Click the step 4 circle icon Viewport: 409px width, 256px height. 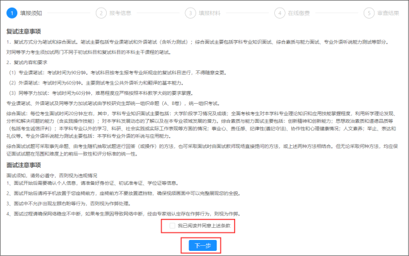[279, 12]
